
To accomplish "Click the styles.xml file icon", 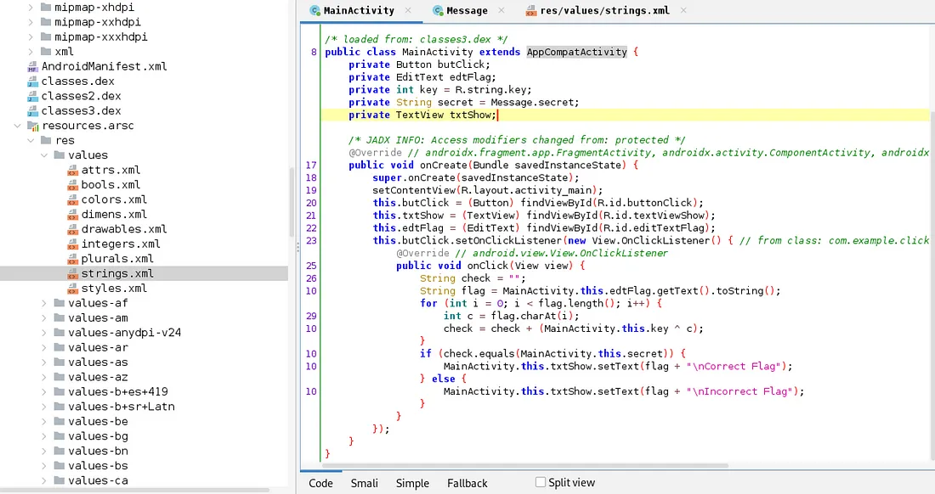I will coord(73,289).
